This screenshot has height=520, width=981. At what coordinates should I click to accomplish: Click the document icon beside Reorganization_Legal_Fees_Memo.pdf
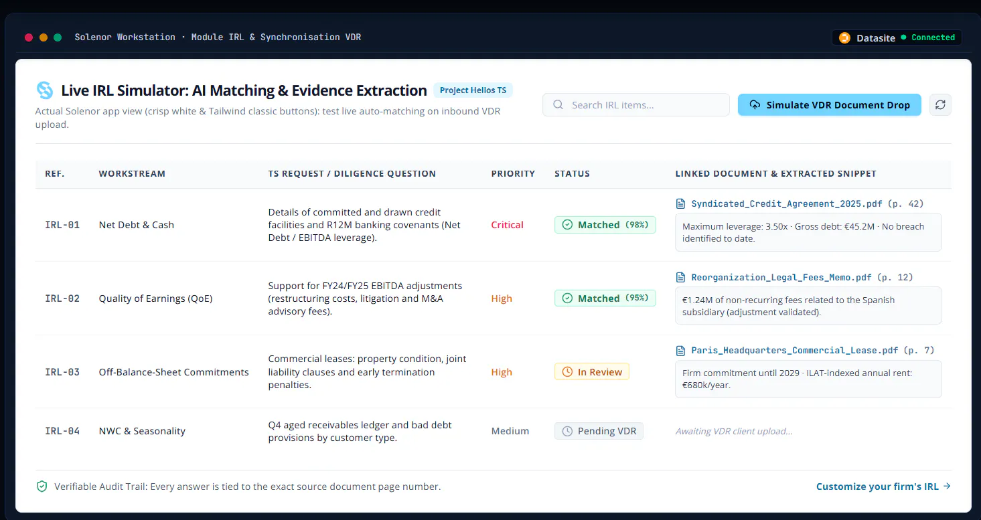pos(681,277)
